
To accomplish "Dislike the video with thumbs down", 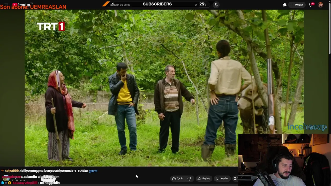I will point(189,179).
